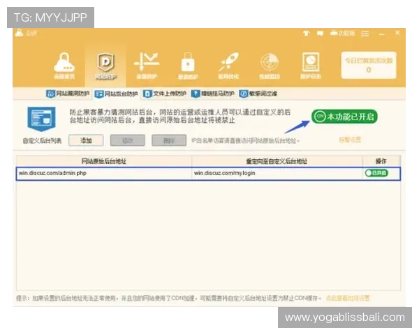Open the 防护日志 log icon

coord(311,66)
